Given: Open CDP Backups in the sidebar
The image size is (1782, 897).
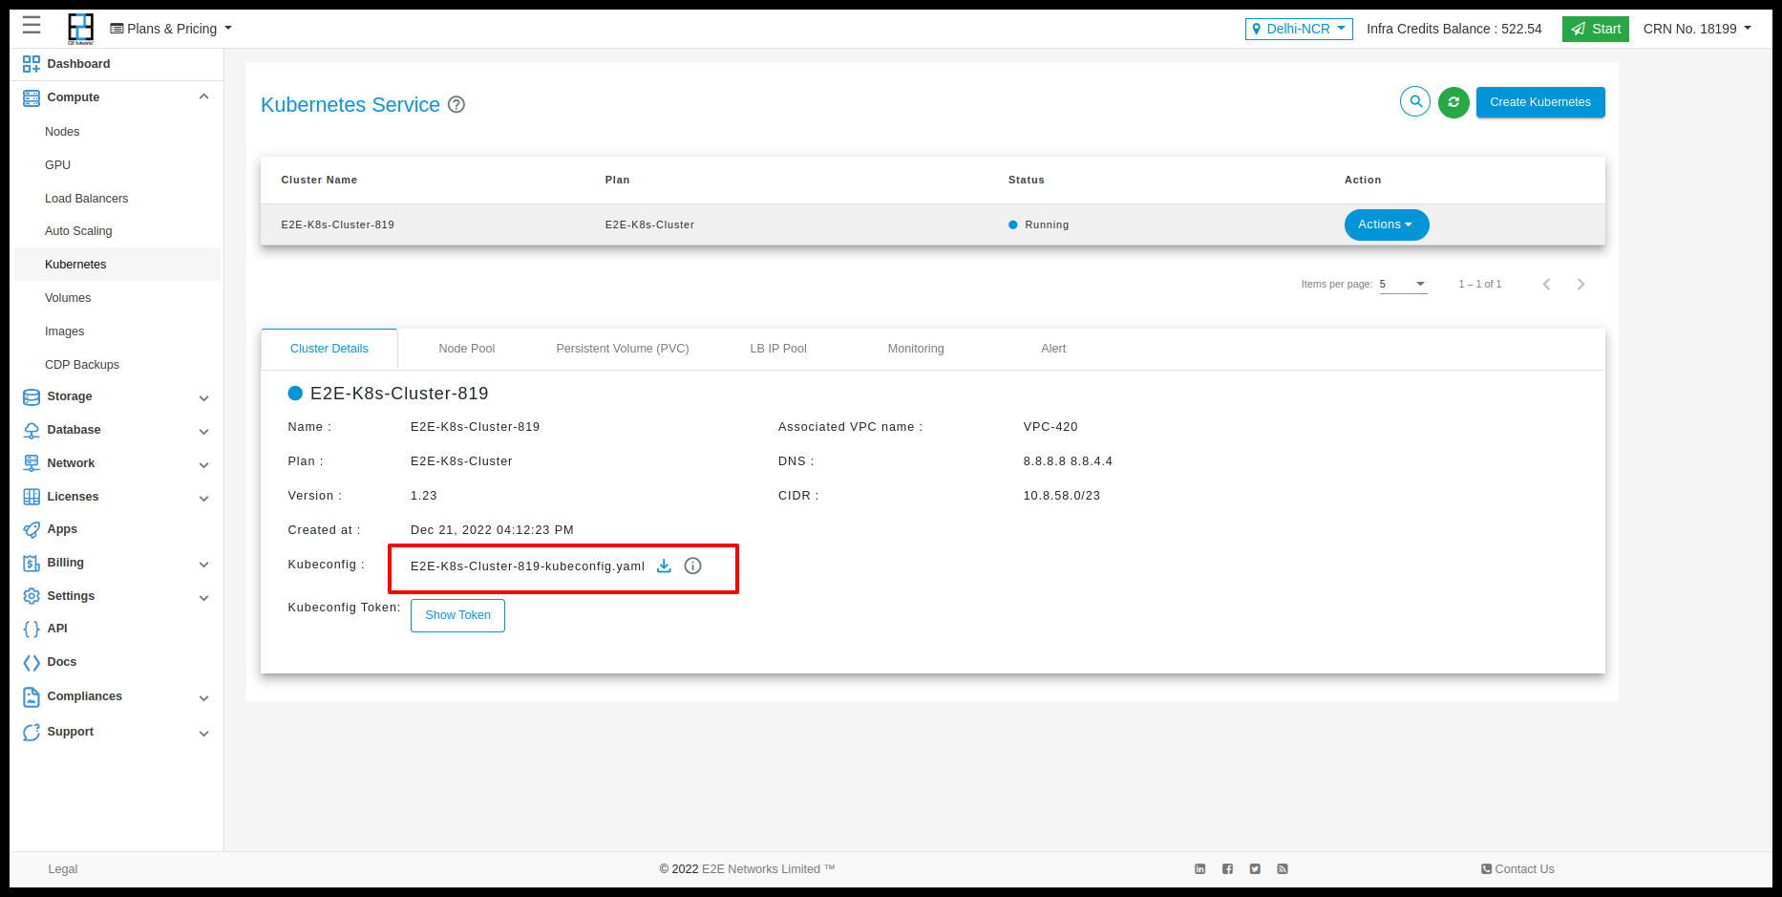Looking at the screenshot, I should click(x=82, y=365).
